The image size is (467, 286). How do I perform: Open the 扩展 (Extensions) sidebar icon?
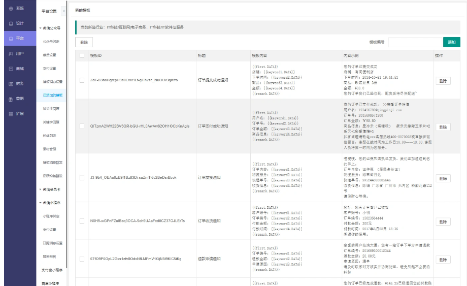(11, 114)
